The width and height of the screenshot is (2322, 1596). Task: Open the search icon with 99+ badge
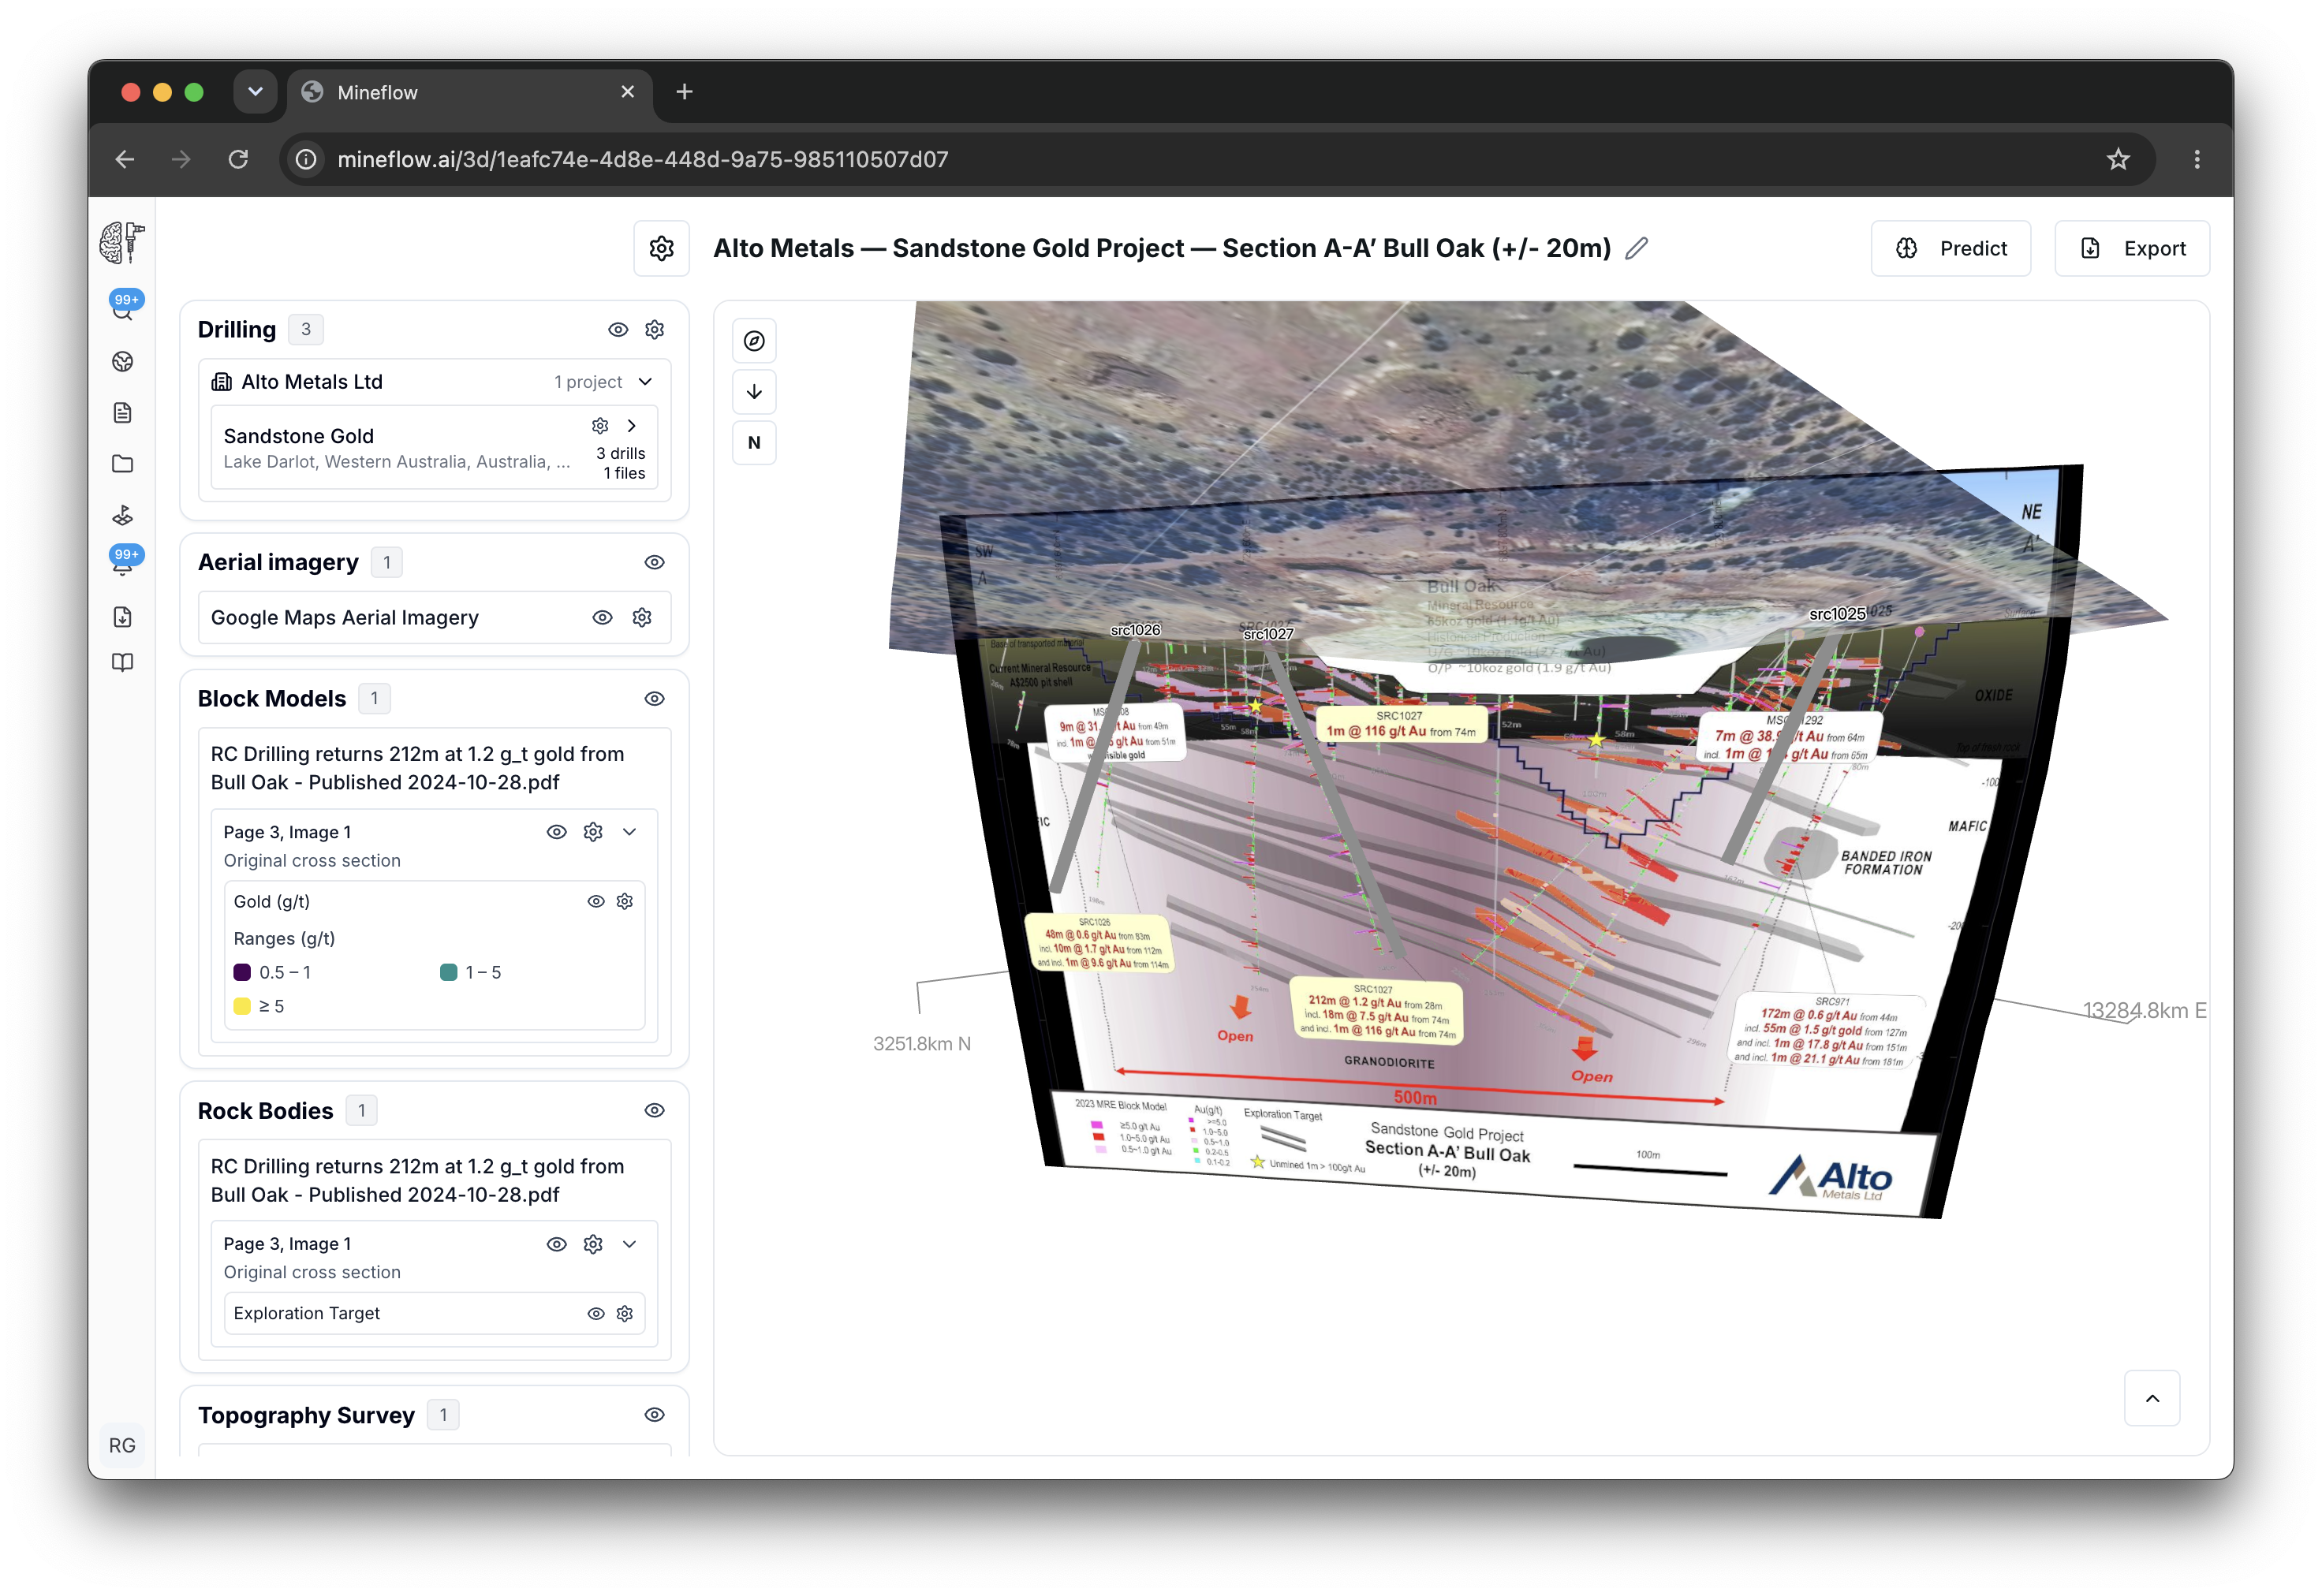click(123, 309)
